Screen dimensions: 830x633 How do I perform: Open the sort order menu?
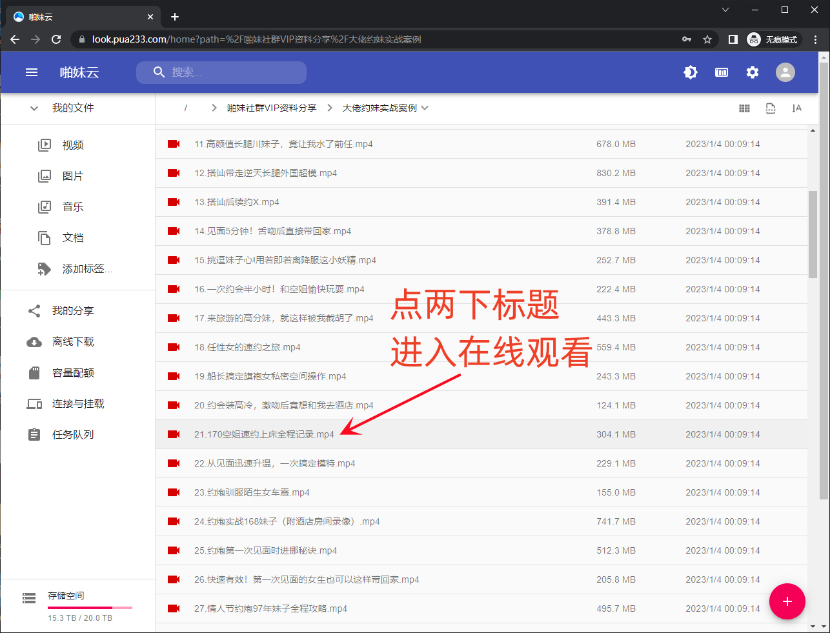click(796, 108)
